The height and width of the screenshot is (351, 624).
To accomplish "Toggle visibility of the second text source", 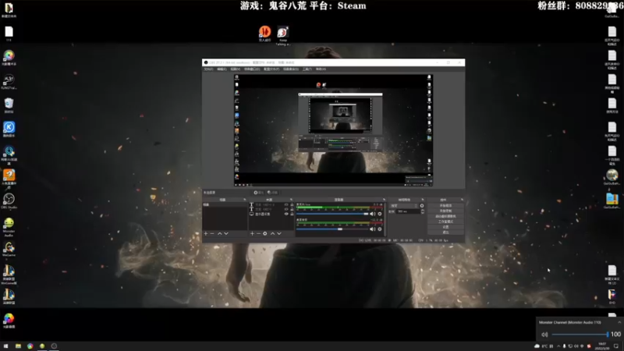I will [x=286, y=209].
